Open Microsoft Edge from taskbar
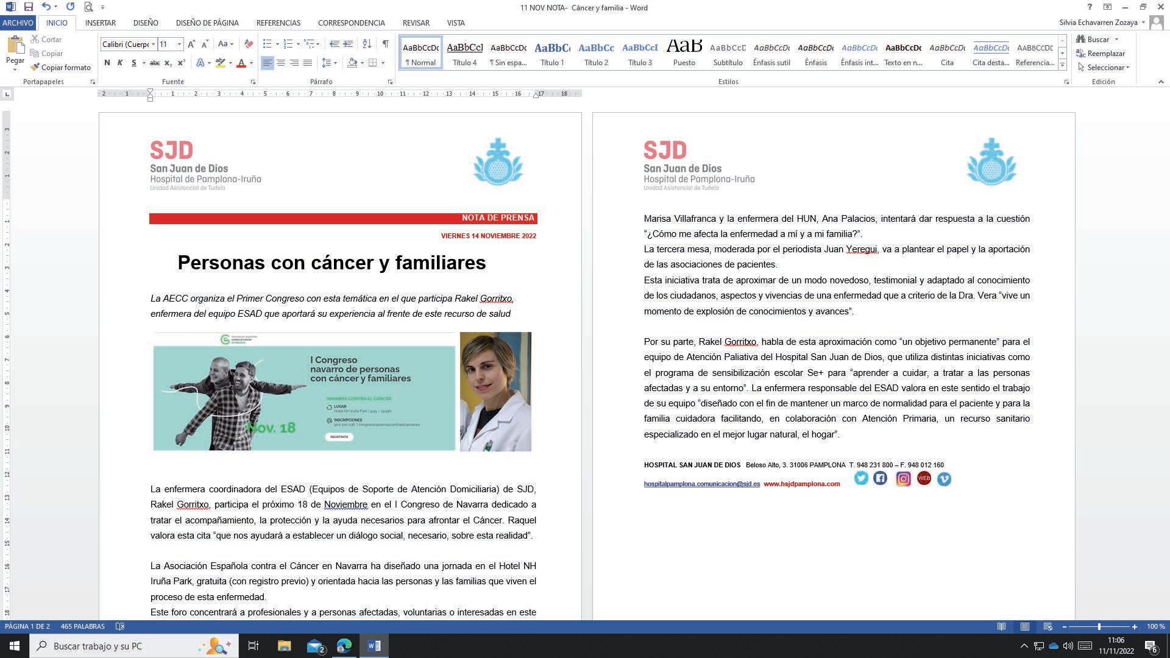This screenshot has width=1170, height=658. 344,646
